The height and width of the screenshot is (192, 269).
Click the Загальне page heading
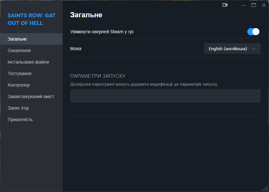click(x=86, y=15)
